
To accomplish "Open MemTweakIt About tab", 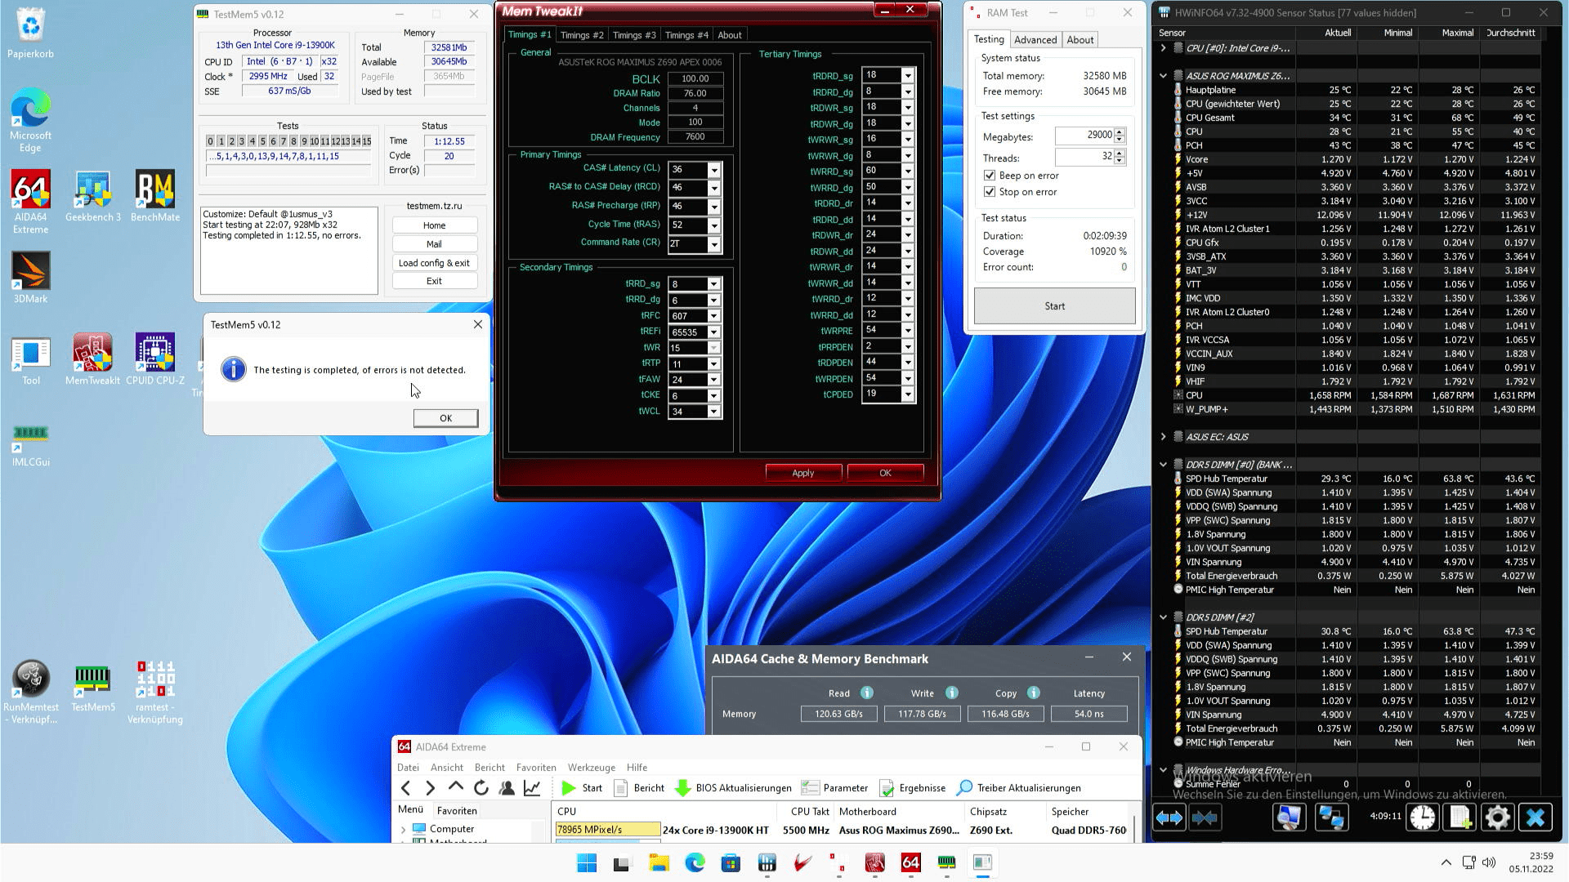I will [x=730, y=35].
